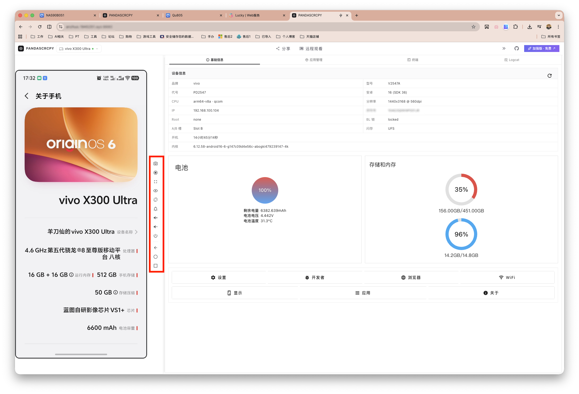Open the vivo X300 Ultra device dropdown
Screen dimensions: 579x394
point(79,49)
